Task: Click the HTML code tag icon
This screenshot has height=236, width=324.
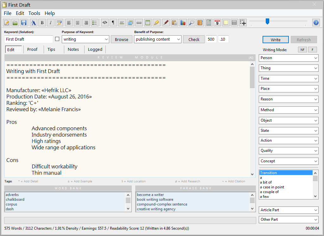Action: pyautogui.click(x=105, y=23)
